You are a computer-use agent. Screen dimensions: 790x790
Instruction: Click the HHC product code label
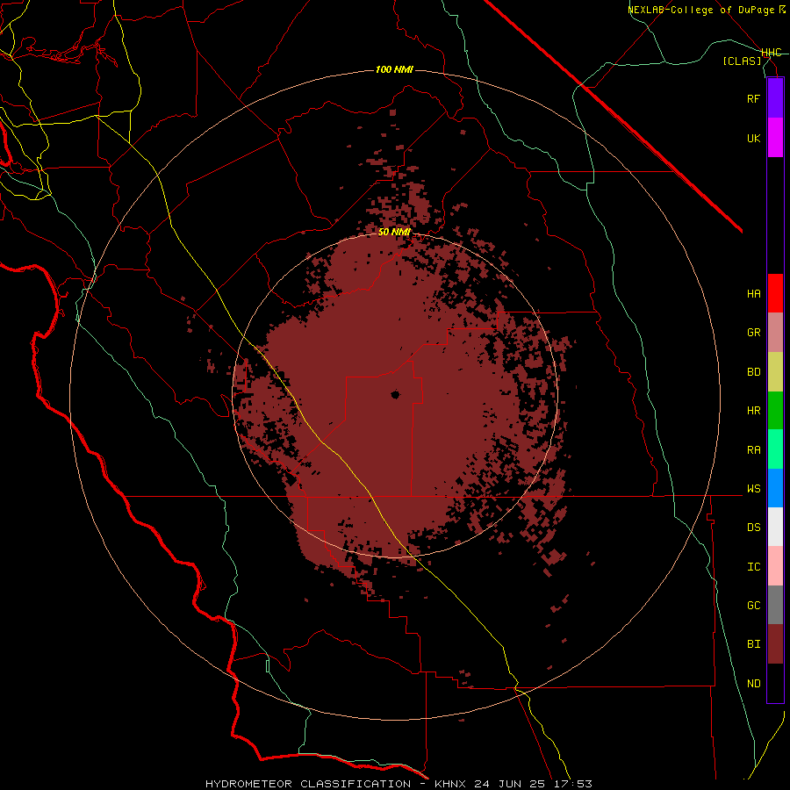tap(772, 53)
